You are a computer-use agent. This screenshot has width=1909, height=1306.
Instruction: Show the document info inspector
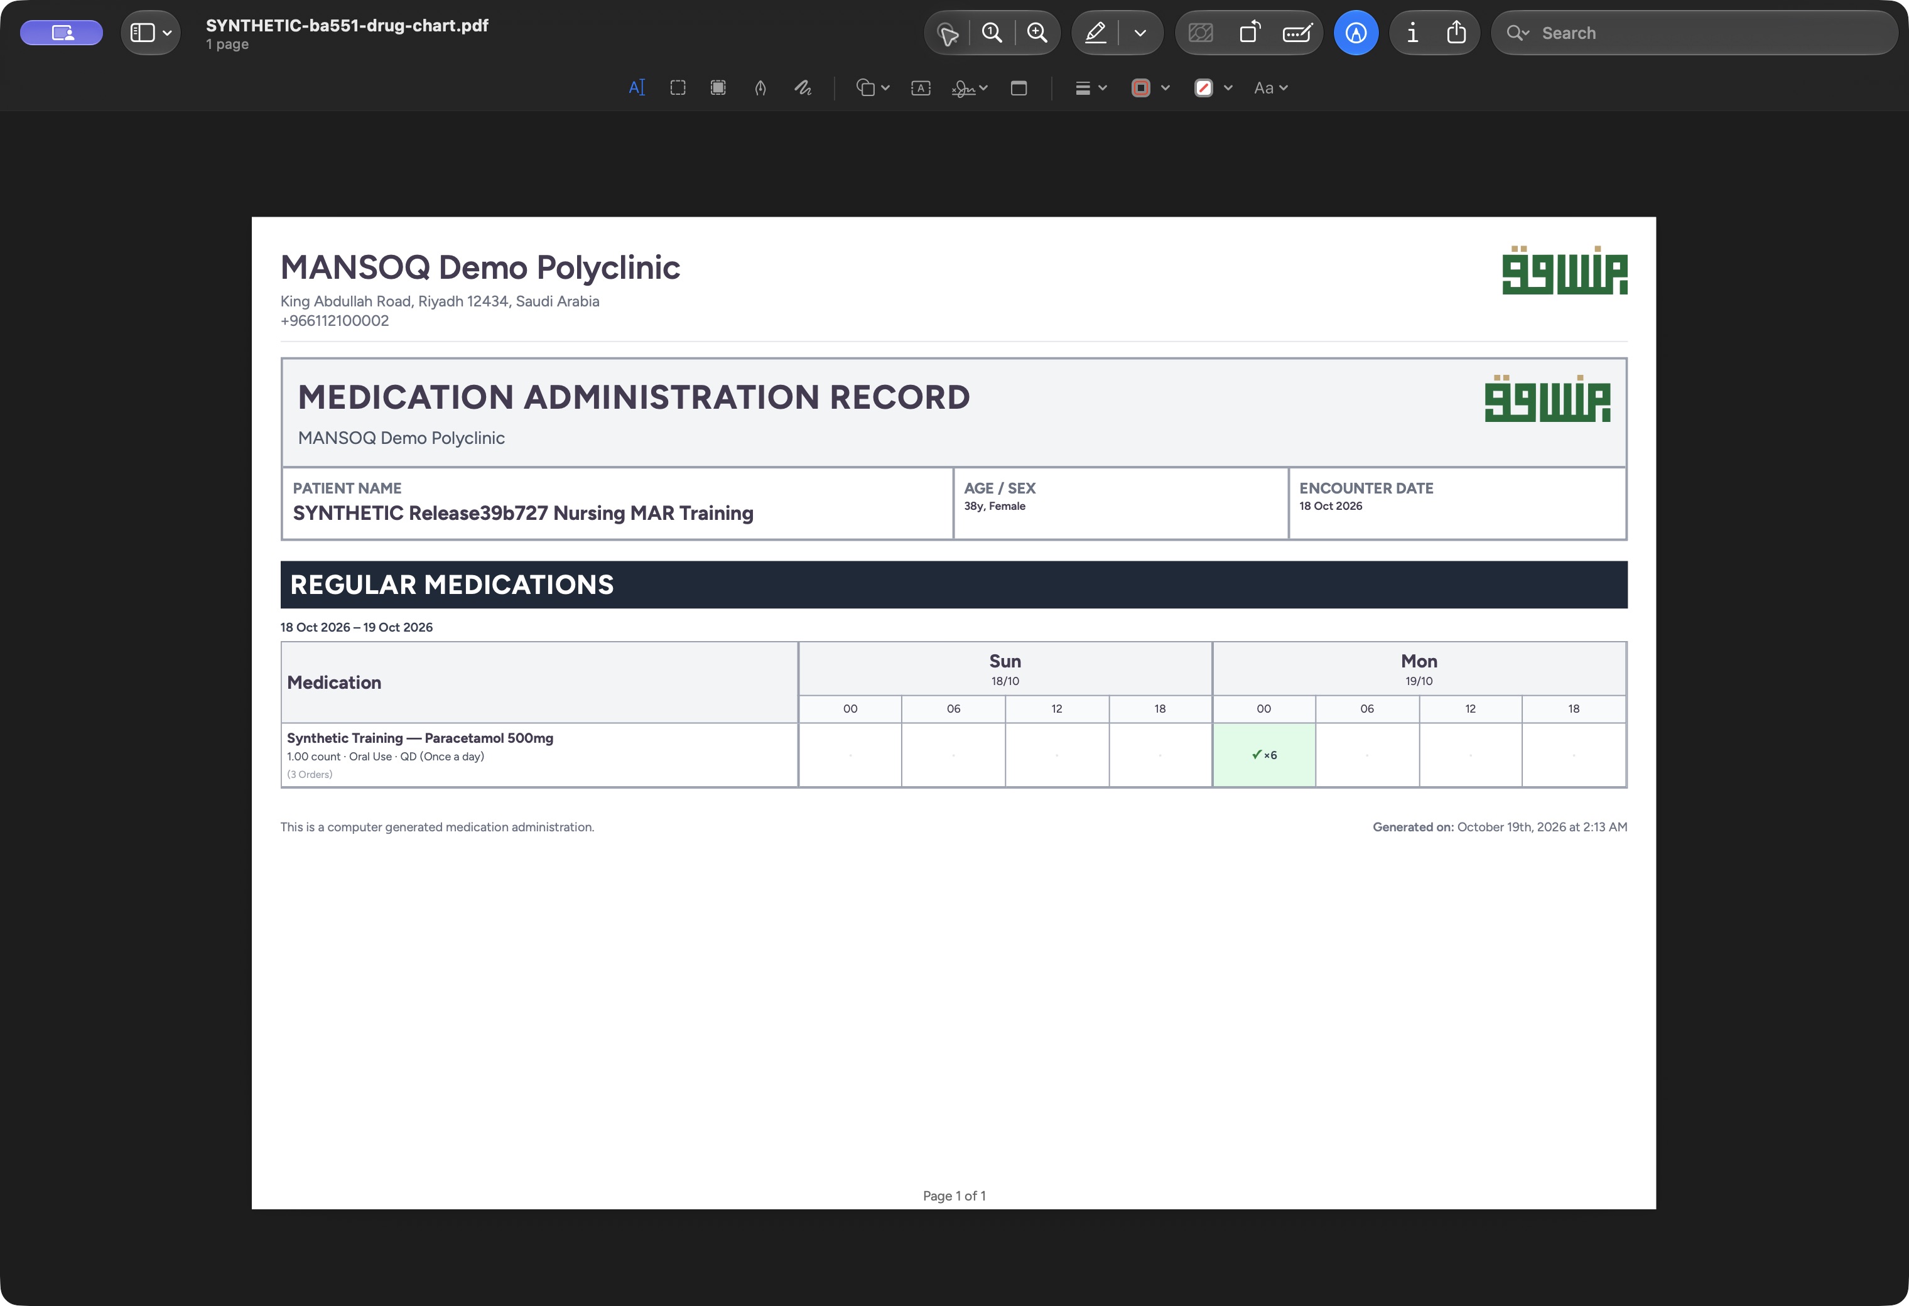click(x=1412, y=33)
